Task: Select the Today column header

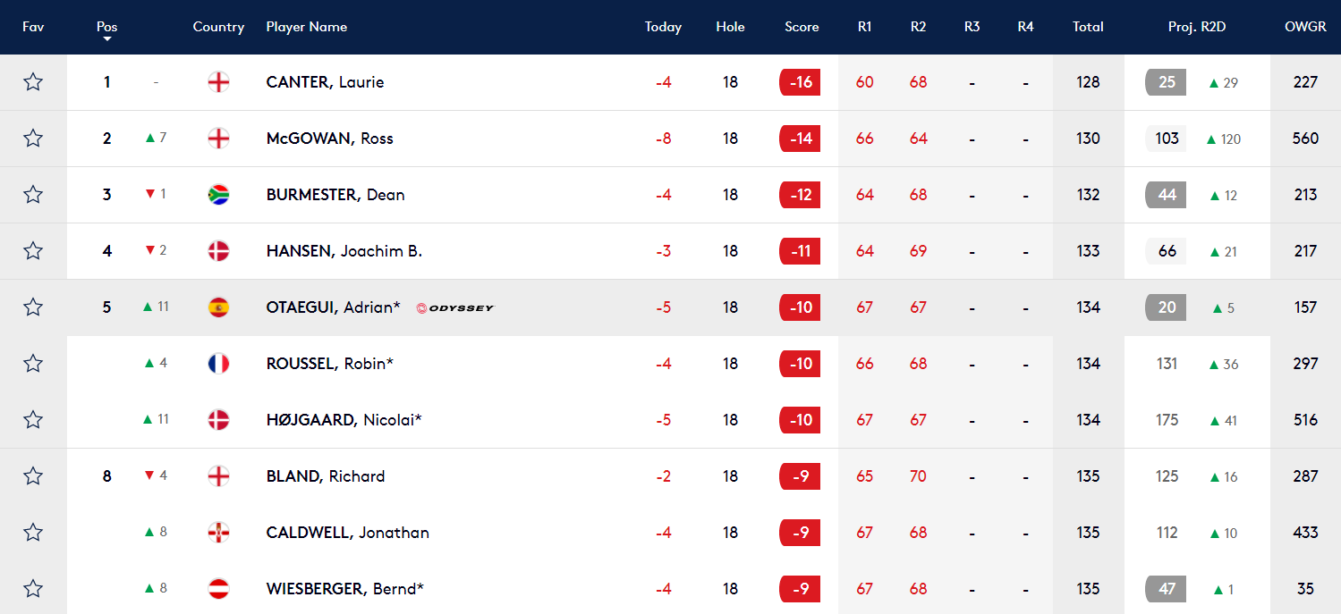Action: tap(663, 27)
